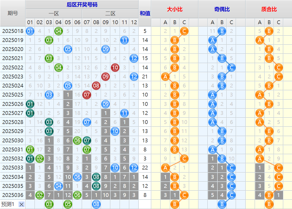Select blue ball 12 in row 2025033
292x209 pixels.
[x=134, y=168]
